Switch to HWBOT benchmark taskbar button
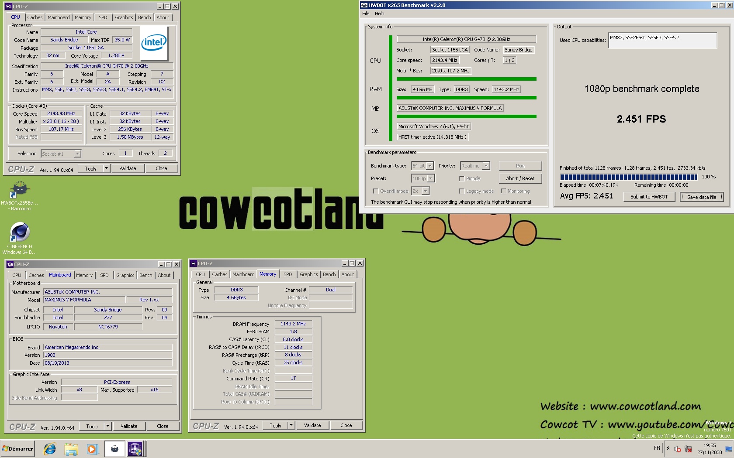This screenshot has width=734, height=458. [x=114, y=448]
